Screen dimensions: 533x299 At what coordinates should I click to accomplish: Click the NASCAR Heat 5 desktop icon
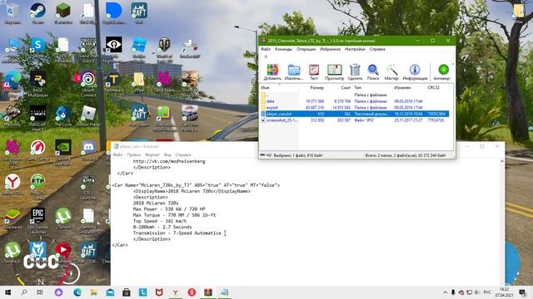tap(37, 118)
